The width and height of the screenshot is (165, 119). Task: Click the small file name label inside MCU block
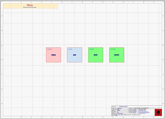(x=70, y=49)
